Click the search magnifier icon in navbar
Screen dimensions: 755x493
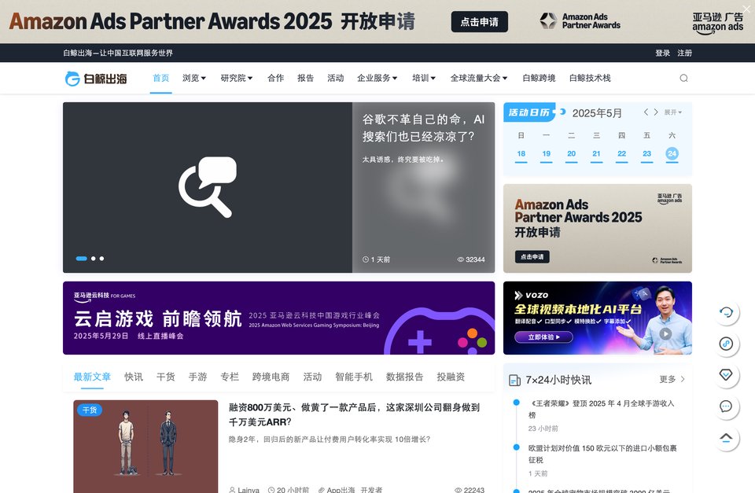click(x=683, y=78)
